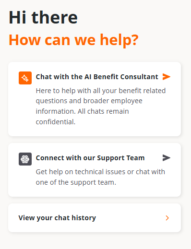The width and height of the screenshot is (191, 249).
Task: Click the orange AI sparkle icon
Action: [25, 78]
